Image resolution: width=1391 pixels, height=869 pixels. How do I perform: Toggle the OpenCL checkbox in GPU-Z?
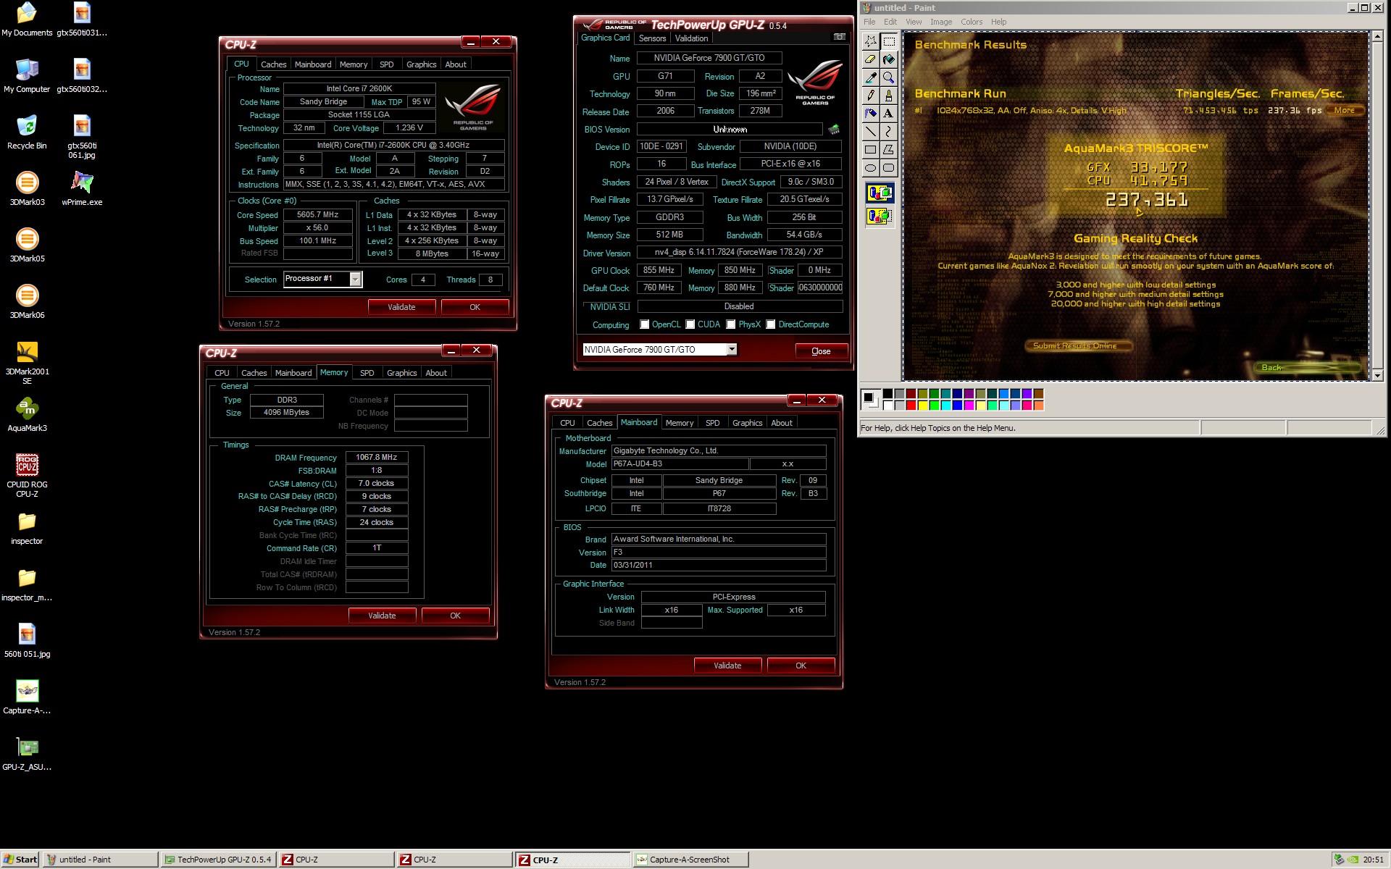[644, 324]
